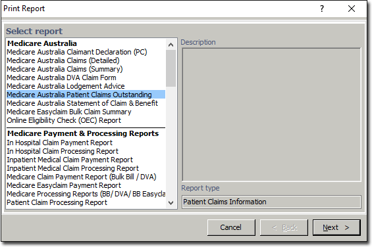
Task: Select Online Eligibility Check (OEC) Report
Action: 86,120
